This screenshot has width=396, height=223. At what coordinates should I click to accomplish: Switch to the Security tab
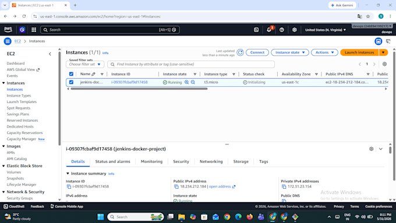[181, 161]
